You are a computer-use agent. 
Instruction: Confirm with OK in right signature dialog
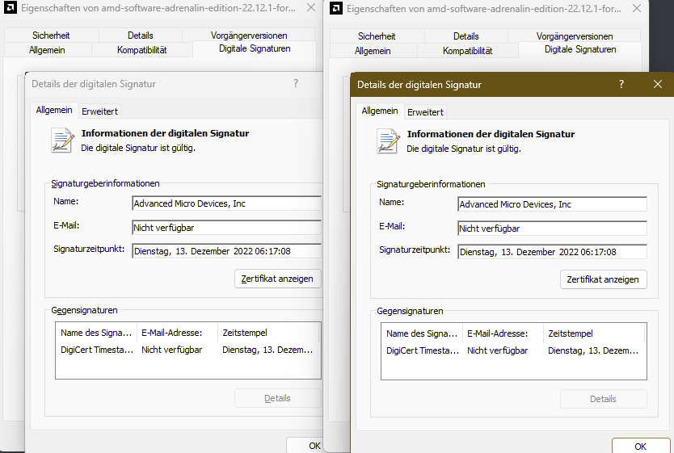click(641, 446)
